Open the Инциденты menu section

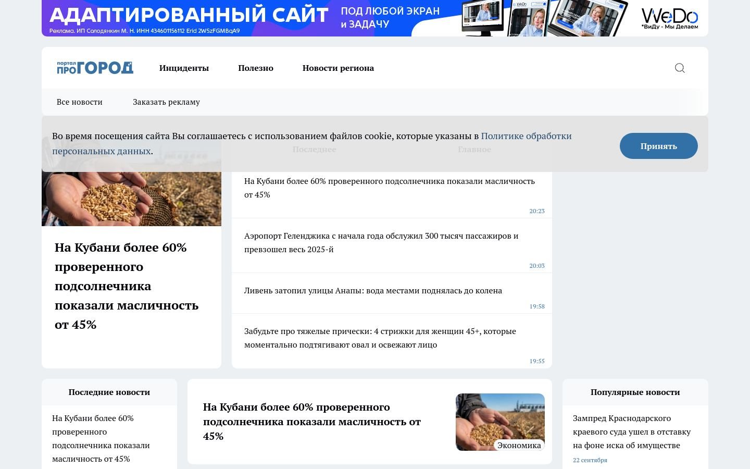point(184,68)
